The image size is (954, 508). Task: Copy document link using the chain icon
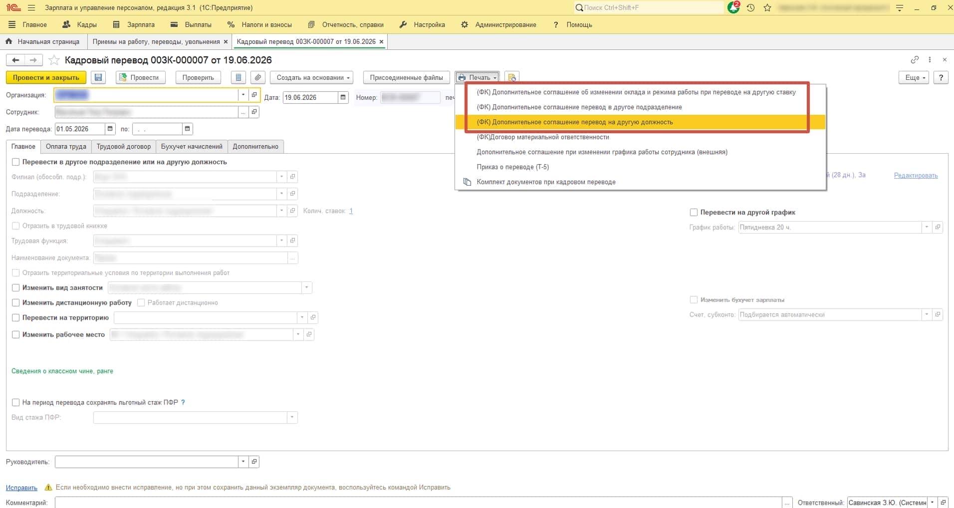coord(915,60)
